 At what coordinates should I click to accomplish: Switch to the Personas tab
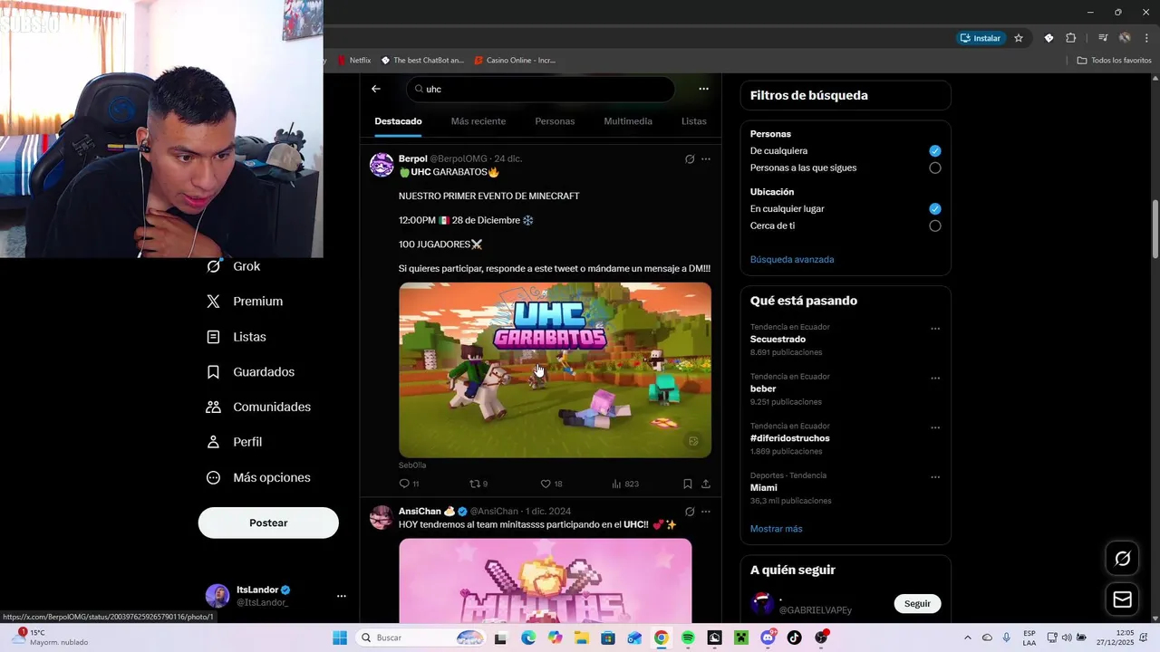pyautogui.click(x=555, y=121)
